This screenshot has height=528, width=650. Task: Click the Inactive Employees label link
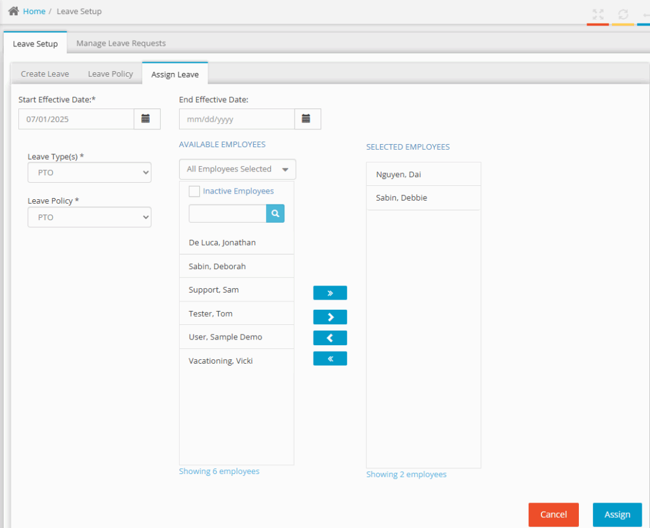click(x=239, y=191)
